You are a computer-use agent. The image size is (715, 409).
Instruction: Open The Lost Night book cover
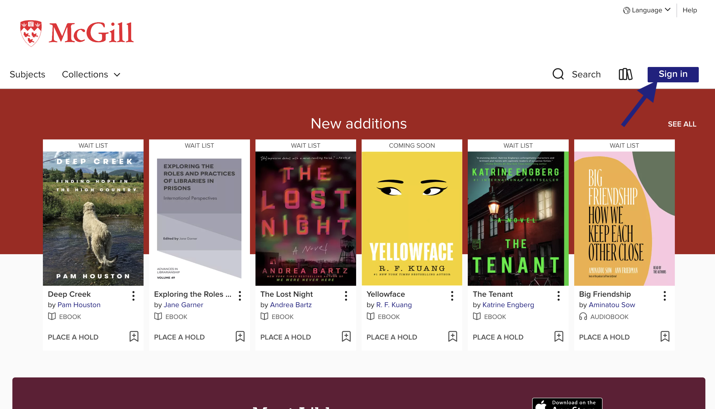306,218
